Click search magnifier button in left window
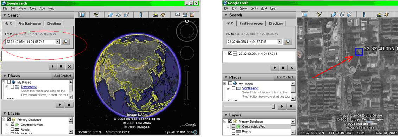 [x=65, y=42]
